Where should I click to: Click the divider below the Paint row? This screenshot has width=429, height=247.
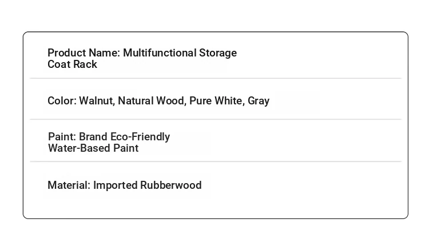216,161
